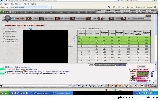This screenshot has width=160, height=100.
Task: Open the Избранное menu in browser
Action: coord(19,4)
